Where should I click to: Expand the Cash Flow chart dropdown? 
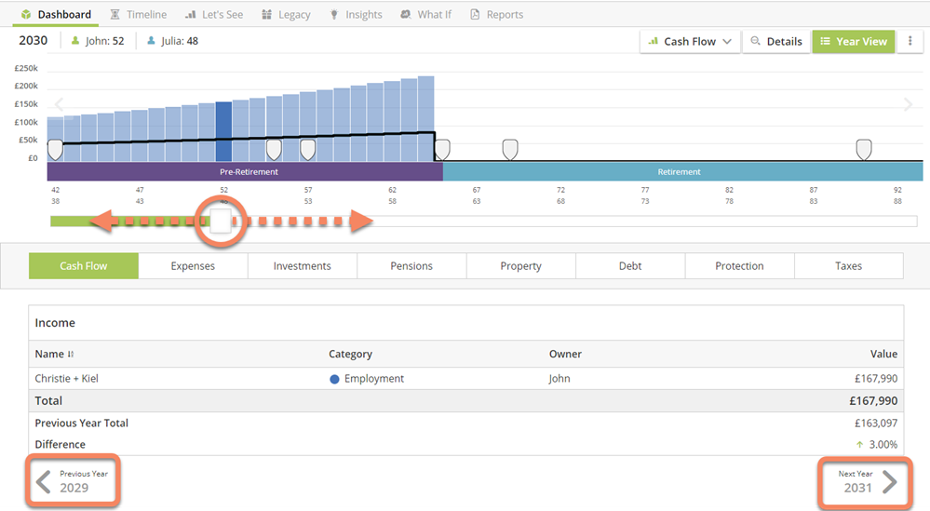point(690,42)
